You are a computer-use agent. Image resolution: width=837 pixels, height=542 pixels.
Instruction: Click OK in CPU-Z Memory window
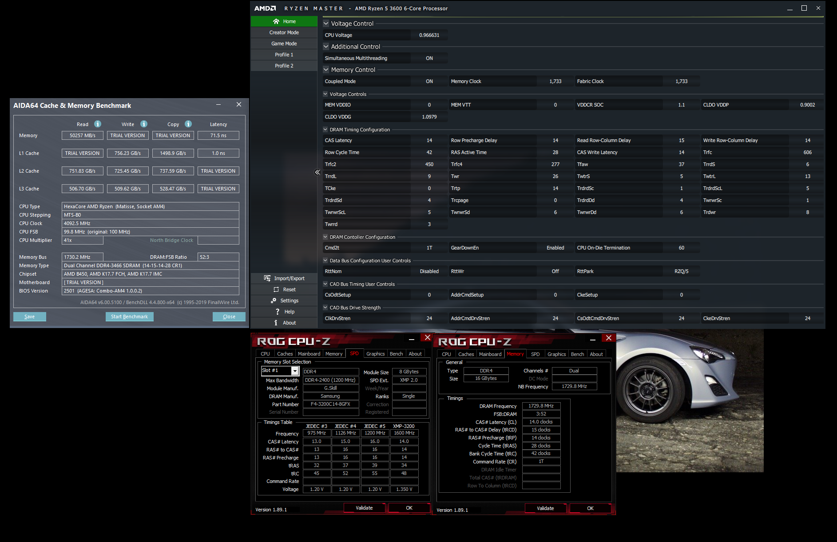[590, 508]
